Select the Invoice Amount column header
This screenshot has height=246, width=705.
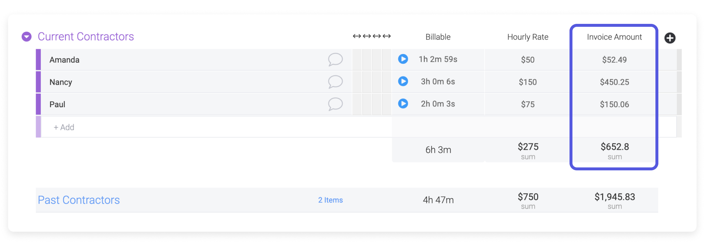click(x=614, y=37)
